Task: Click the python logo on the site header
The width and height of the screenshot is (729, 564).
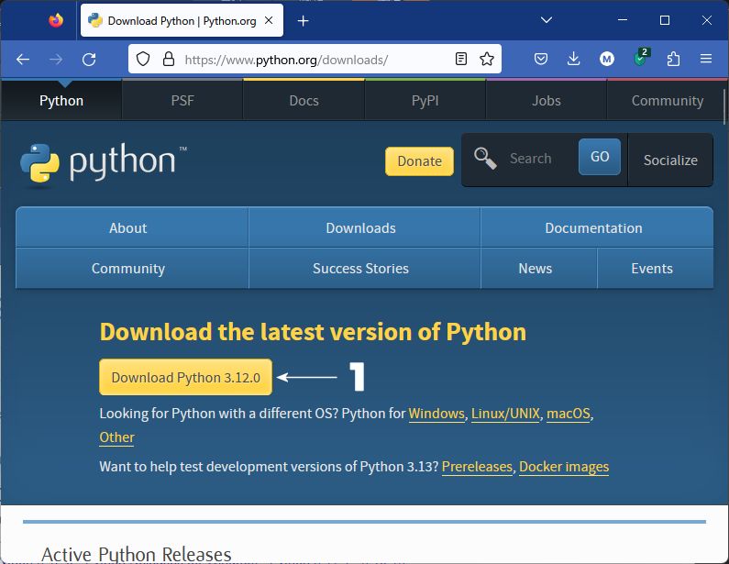Action: coord(104,162)
